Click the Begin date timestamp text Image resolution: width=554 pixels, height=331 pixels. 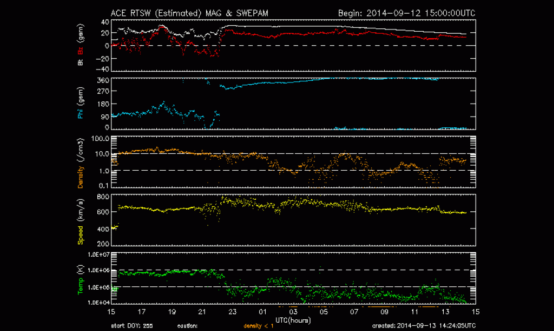407,12
